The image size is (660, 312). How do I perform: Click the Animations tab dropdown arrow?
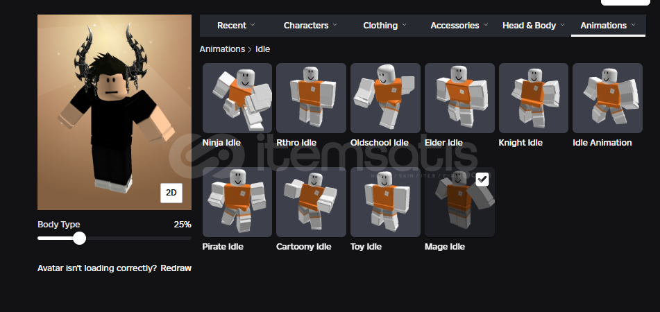coord(633,25)
